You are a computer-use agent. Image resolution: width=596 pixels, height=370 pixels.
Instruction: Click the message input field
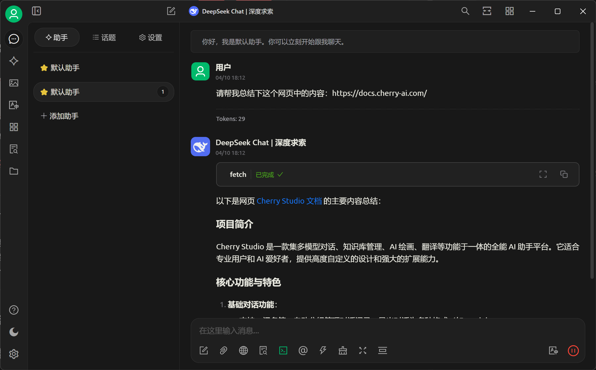click(x=388, y=331)
